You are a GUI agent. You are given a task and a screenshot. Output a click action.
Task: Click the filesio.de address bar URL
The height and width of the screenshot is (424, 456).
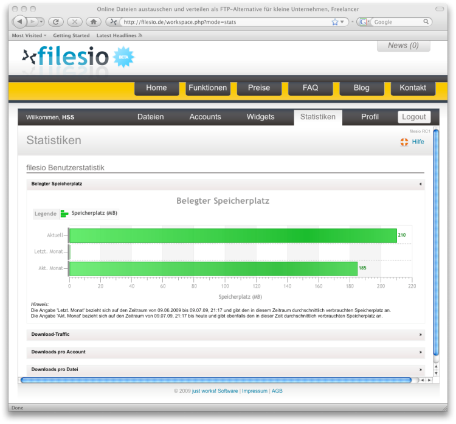pos(180,22)
